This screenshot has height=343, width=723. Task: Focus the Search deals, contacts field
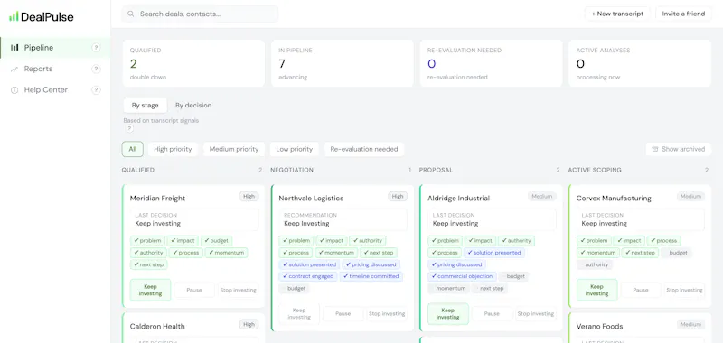(200, 14)
